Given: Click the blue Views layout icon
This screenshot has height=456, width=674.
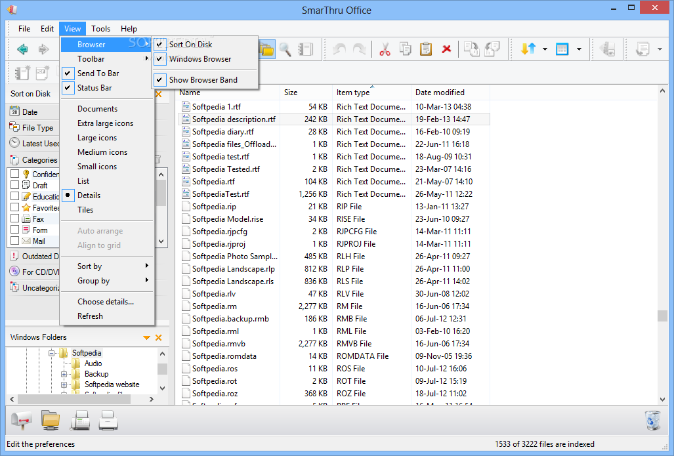Looking at the screenshot, I should (x=562, y=49).
